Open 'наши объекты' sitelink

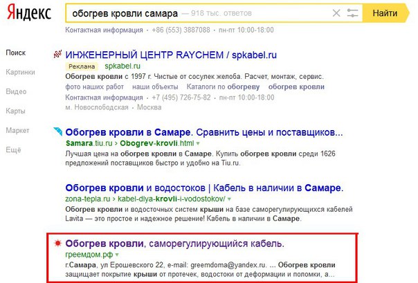155,87
